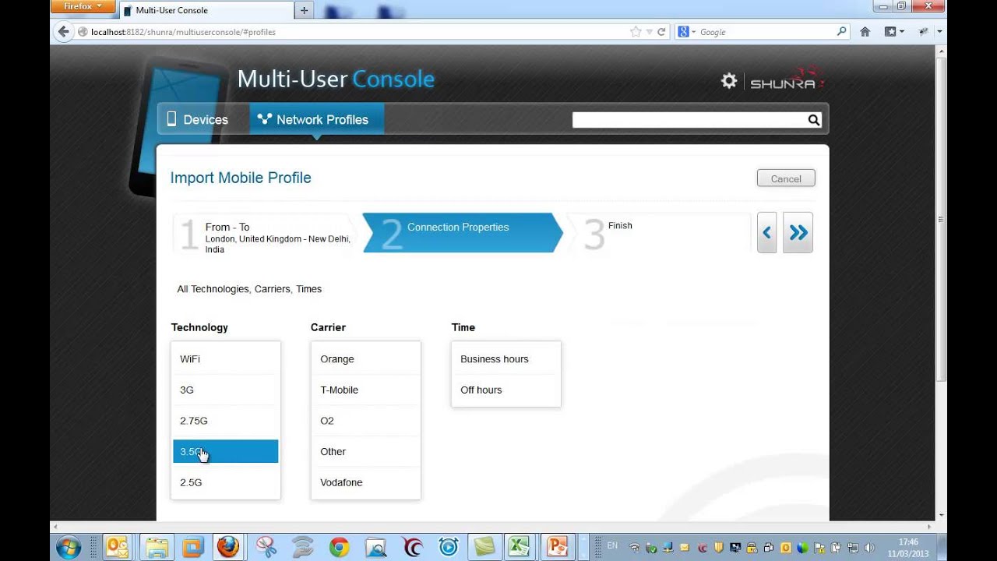The width and height of the screenshot is (997, 561).
Task: Click the Firefox back arrow
Action: coord(64,32)
